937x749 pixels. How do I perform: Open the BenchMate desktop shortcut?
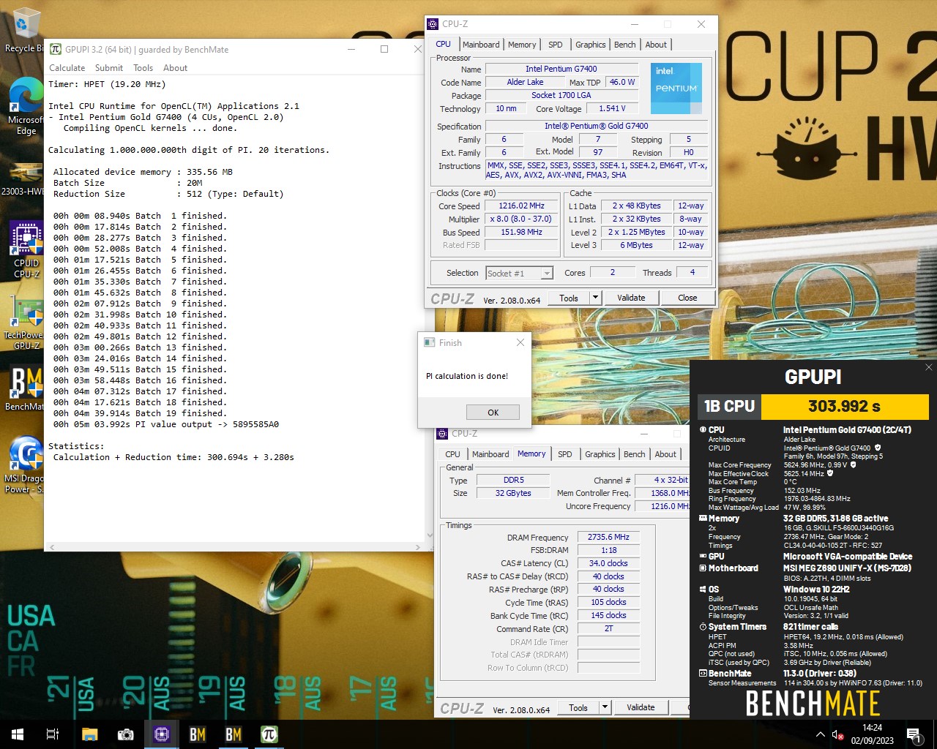[26, 388]
